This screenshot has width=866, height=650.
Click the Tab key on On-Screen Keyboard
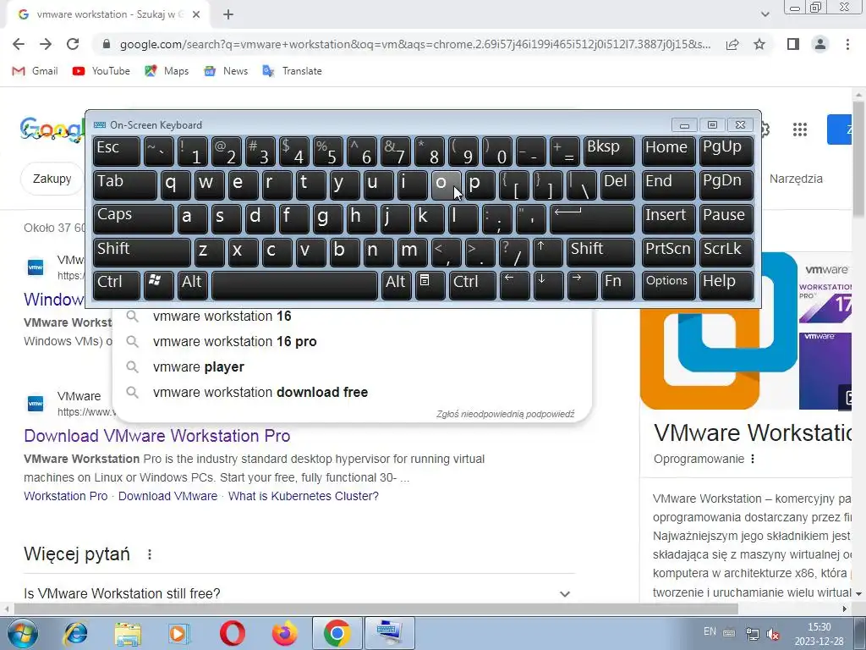click(x=125, y=185)
